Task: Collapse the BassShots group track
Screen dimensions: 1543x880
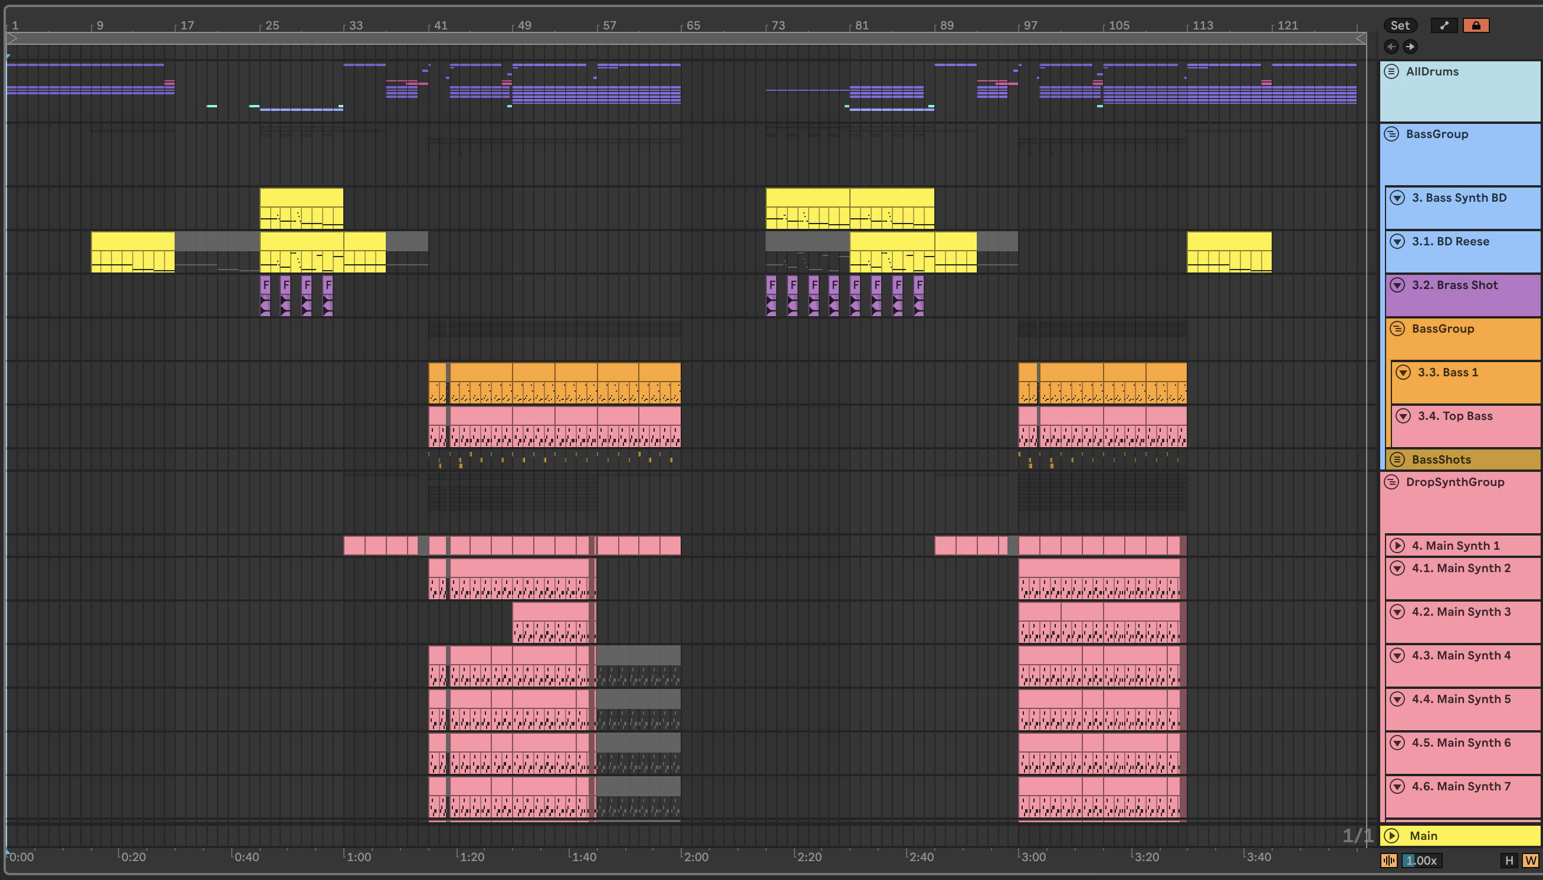Action: point(1397,459)
